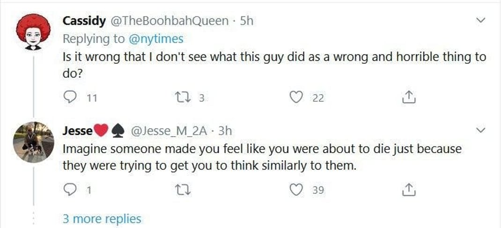Click Cassidy's red-haired avatar
This screenshot has width=501, height=228.
tap(33, 32)
